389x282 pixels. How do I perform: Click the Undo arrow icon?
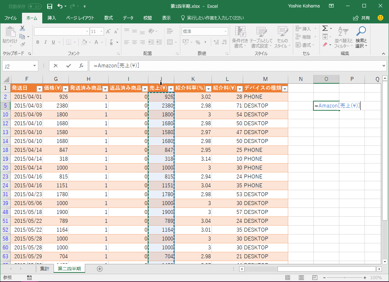pos(60,6)
